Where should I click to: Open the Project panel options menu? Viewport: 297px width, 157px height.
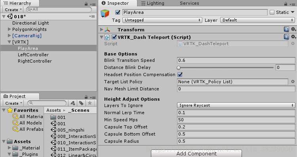pos(93,98)
